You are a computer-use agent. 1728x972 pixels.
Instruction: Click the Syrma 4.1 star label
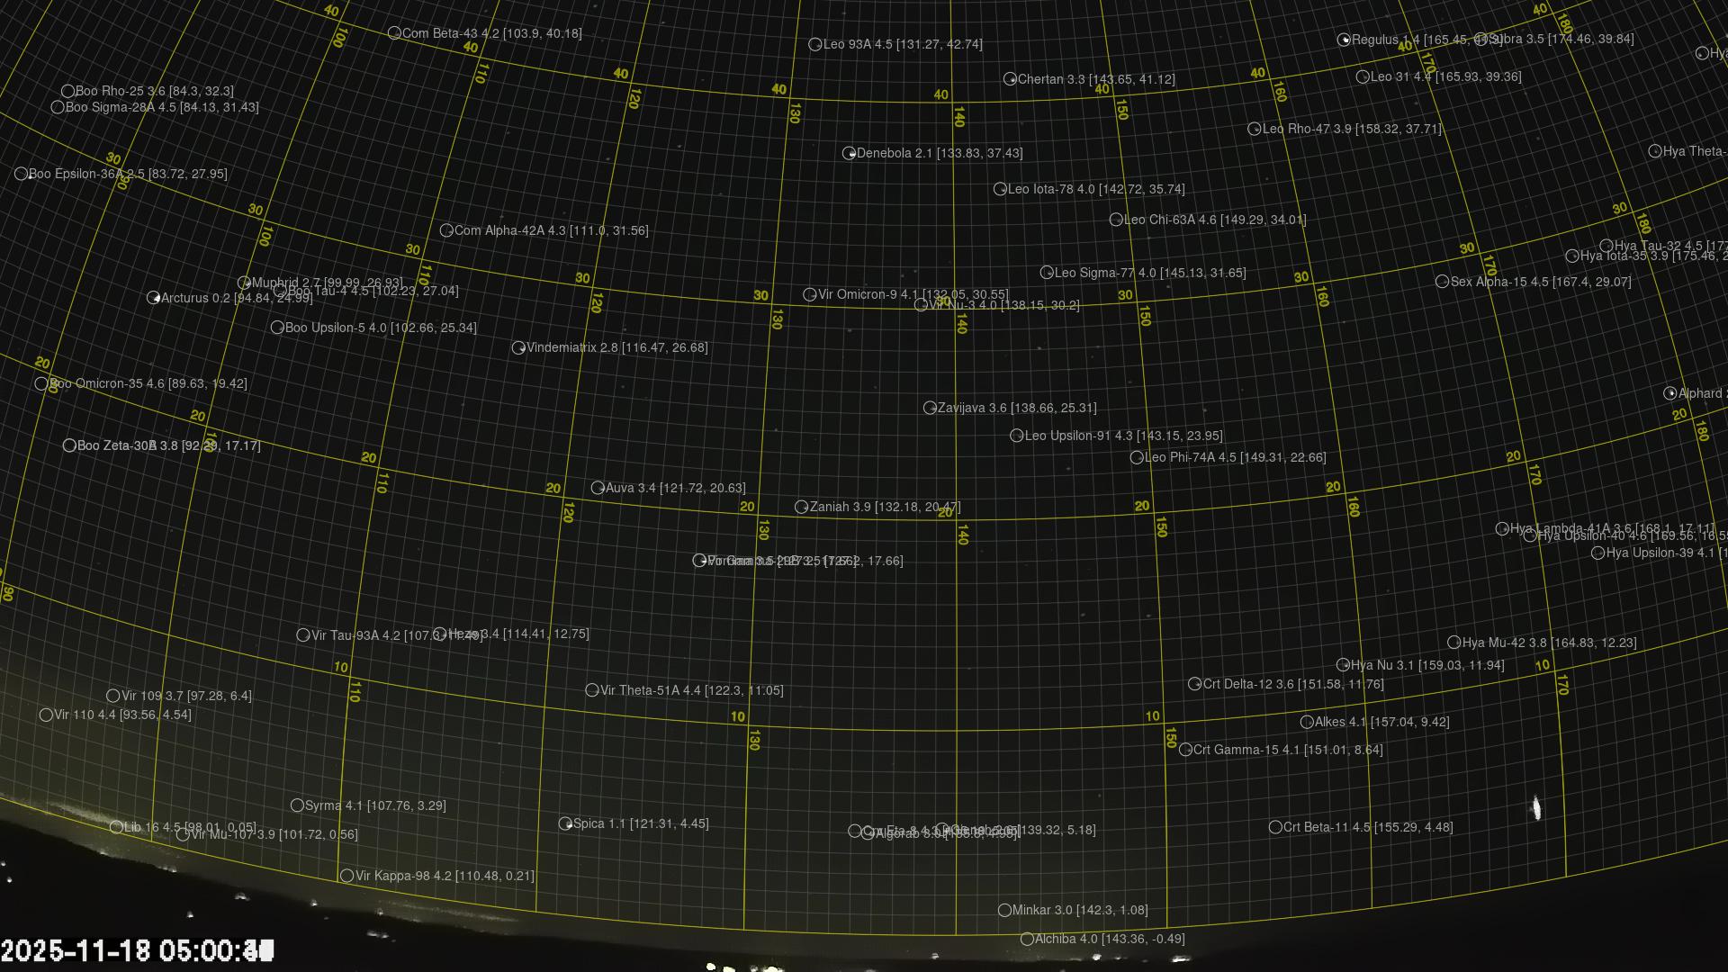[375, 805]
